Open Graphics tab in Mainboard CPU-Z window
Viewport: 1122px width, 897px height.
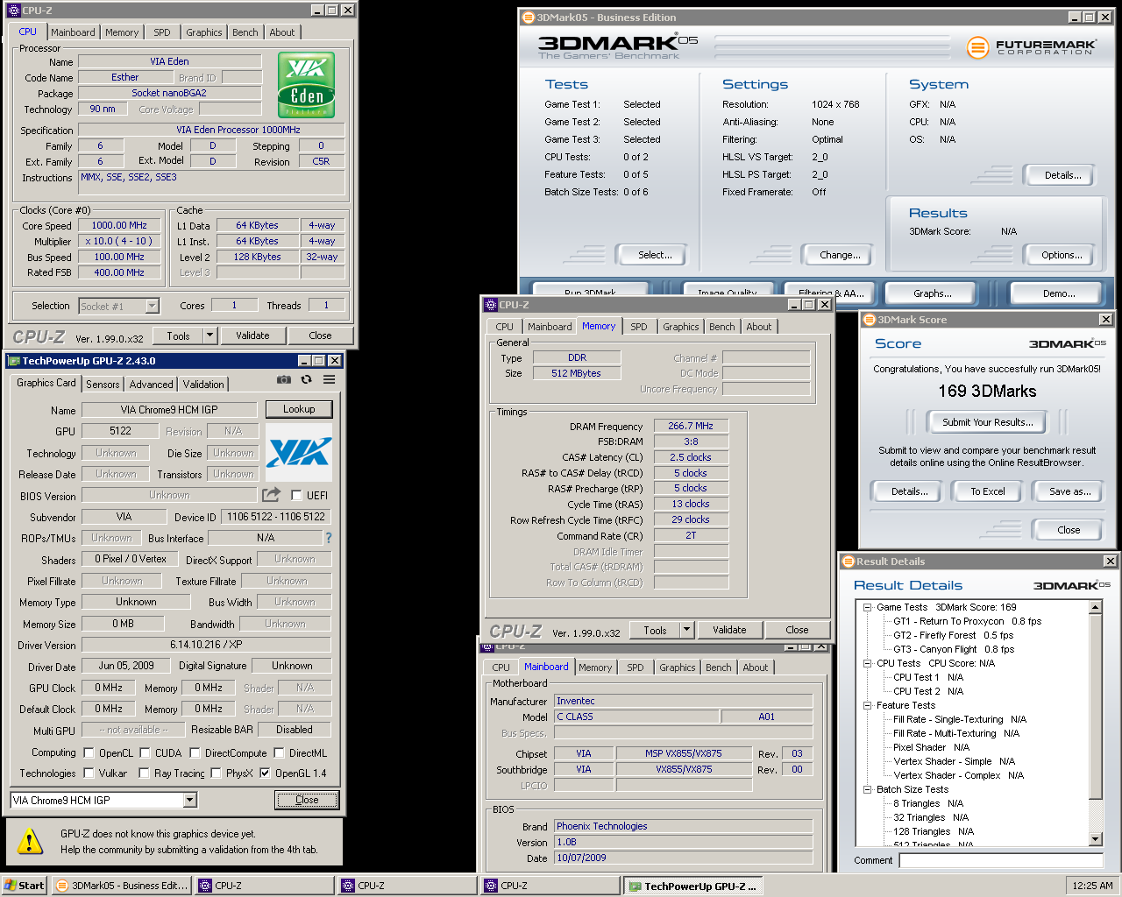[x=678, y=667]
